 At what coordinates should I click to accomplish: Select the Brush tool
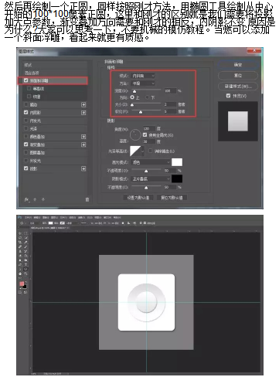(26, 246)
